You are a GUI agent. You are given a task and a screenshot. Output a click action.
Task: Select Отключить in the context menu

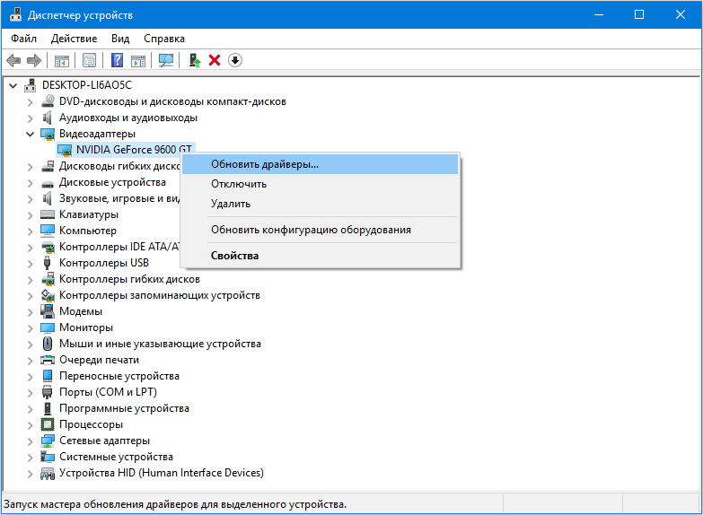point(238,184)
